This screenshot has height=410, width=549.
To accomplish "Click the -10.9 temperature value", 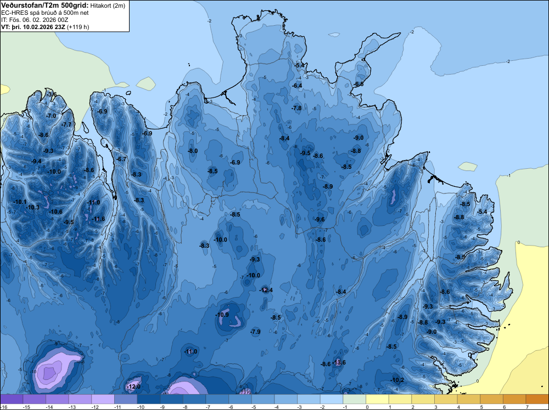I will click(222, 315).
